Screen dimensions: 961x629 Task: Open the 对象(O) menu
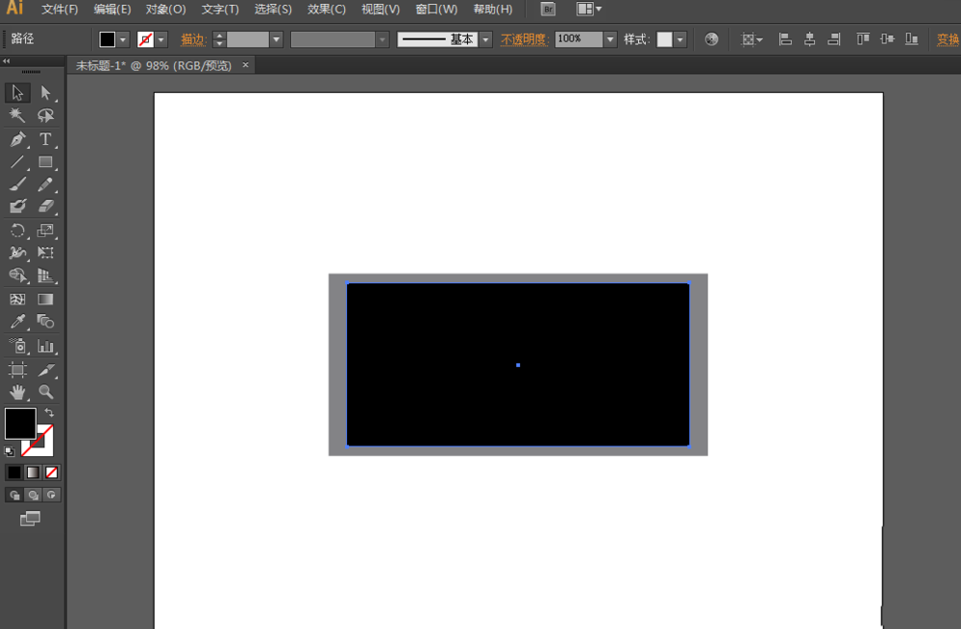(x=165, y=10)
